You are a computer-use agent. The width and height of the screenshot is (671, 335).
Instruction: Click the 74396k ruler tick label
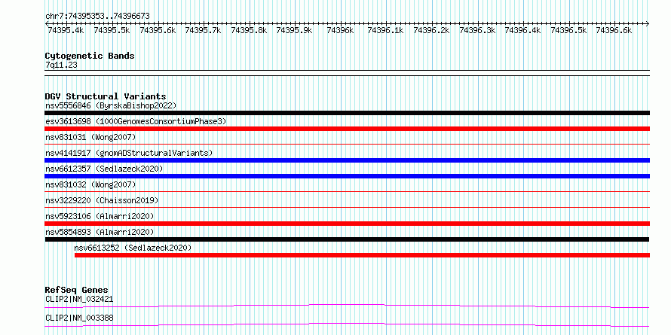click(x=340, y=30)
